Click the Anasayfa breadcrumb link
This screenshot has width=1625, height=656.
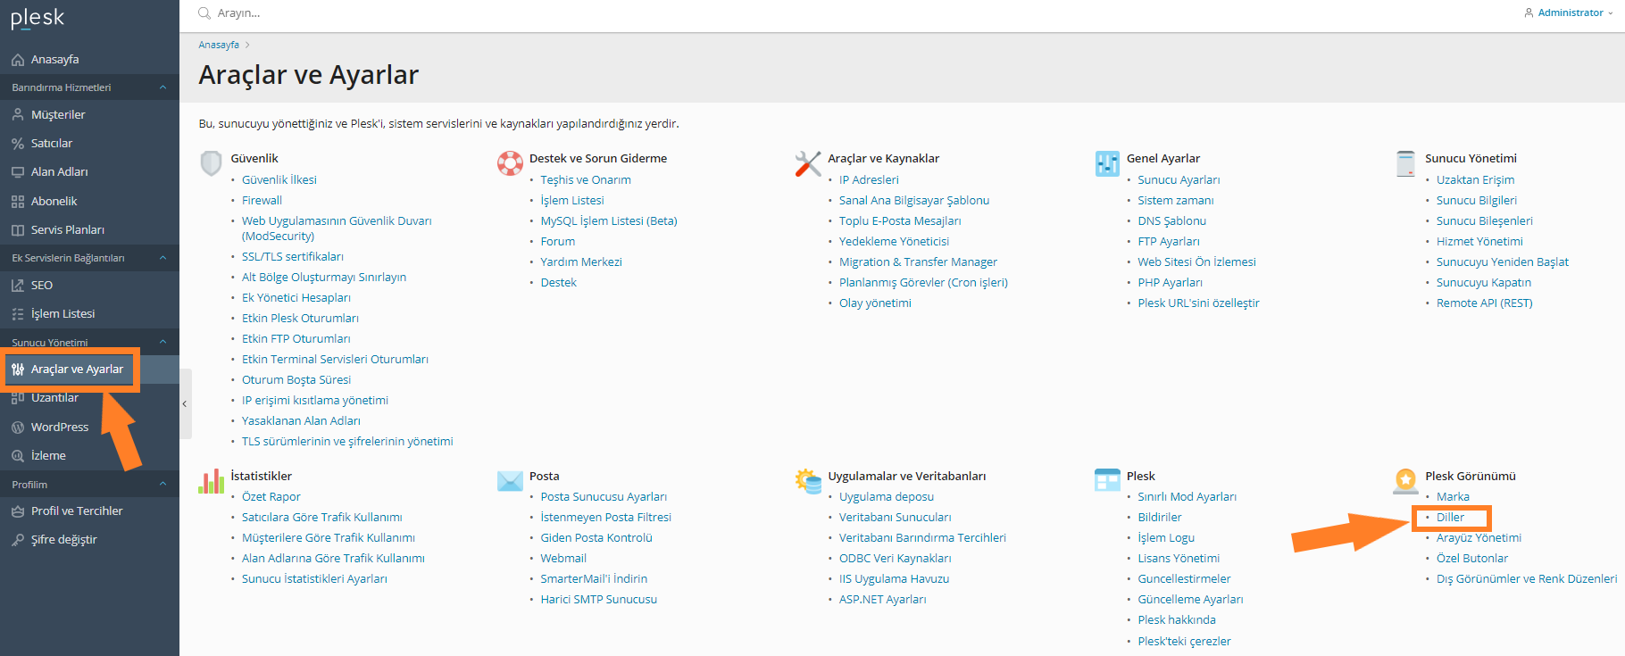click(219, 45)
